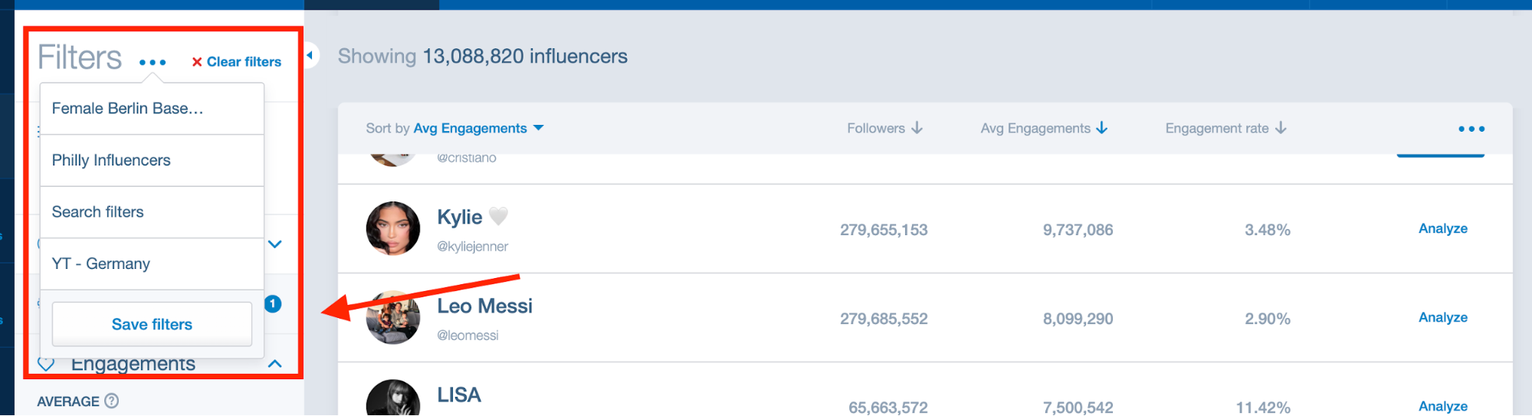Analyze Leo Messi's profile
Image resolution: width=1532 pixels, height=416 pixels.
(x=1442, y=317)
